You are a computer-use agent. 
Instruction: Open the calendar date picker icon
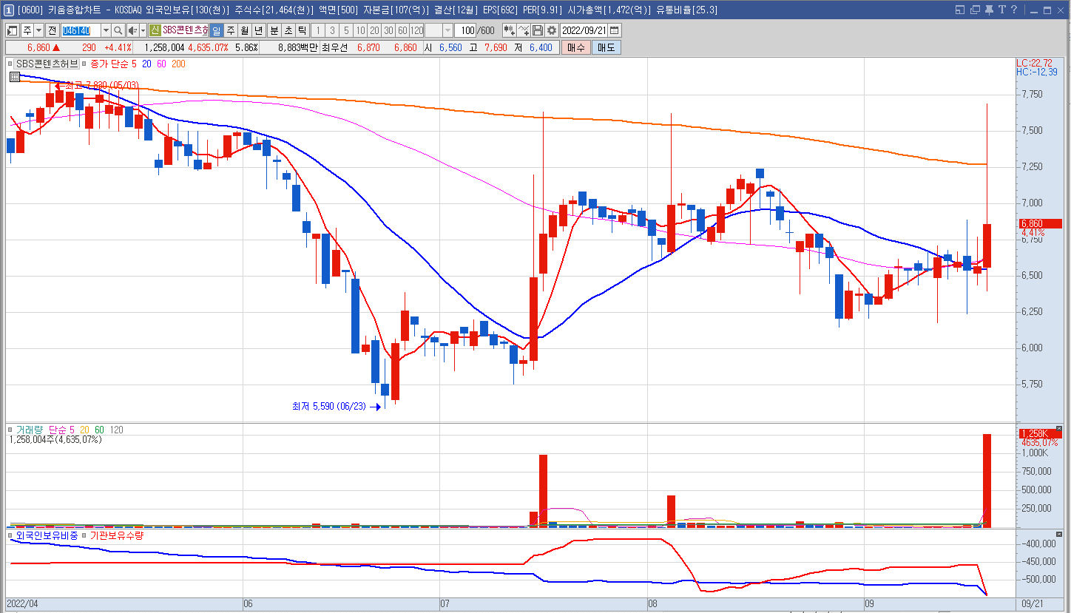[x=615, y=30]
